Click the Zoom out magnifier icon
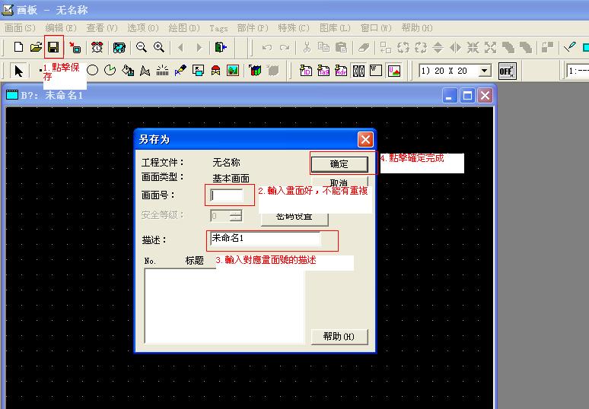 (142, 47)
